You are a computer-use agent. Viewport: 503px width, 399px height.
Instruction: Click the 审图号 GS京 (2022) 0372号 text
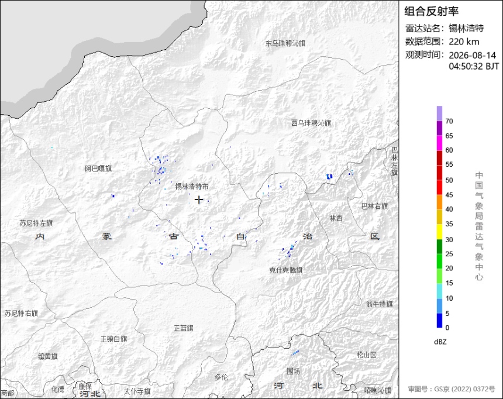pos(452,389)
